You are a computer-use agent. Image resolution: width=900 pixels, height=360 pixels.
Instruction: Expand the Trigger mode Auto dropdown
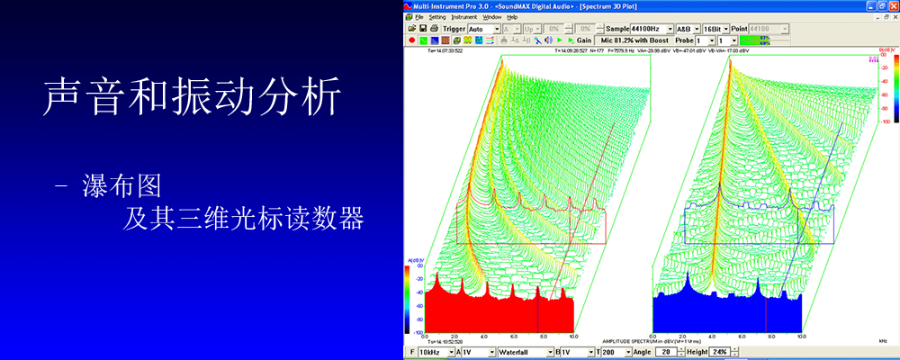tap(497, 29)
